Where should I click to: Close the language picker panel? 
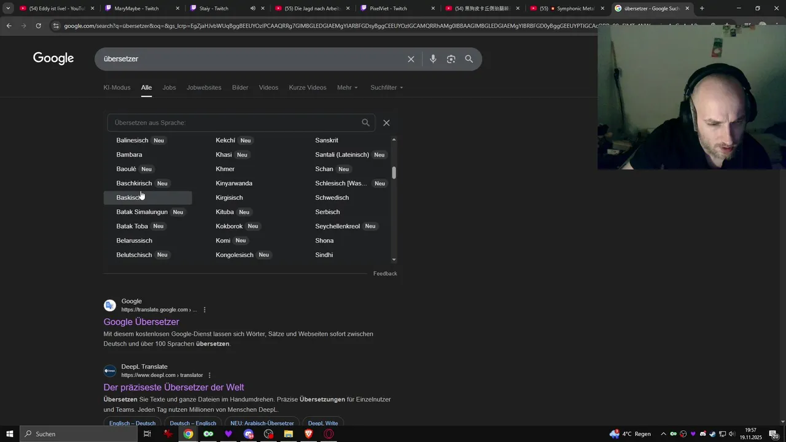[386, 123]
